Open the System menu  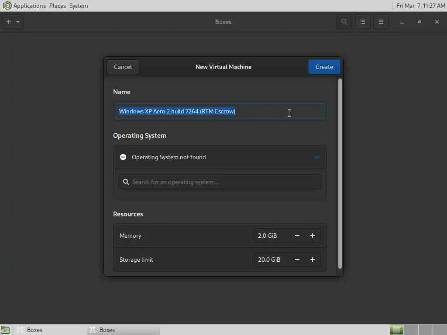(x=79, y=6)
